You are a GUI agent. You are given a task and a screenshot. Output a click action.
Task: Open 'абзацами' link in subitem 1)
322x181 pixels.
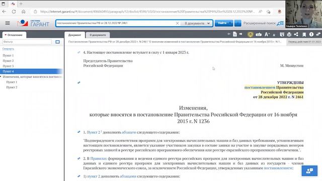click(x=128, y=176)
